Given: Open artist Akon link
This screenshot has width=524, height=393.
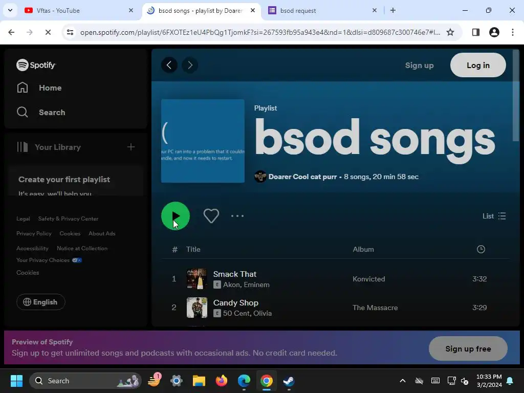Looking at the screenshot, I should [x=231, y=285].
